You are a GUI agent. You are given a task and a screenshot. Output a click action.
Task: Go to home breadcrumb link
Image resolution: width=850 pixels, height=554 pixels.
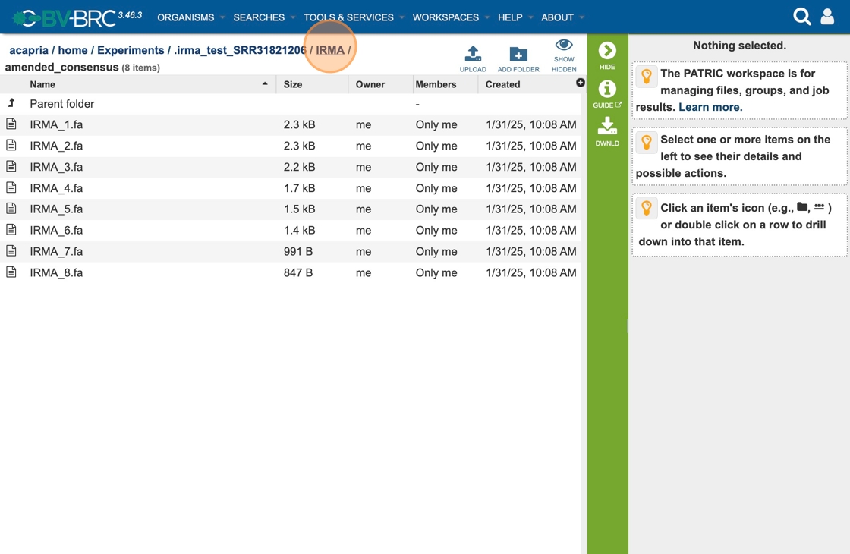pos(73,50)
